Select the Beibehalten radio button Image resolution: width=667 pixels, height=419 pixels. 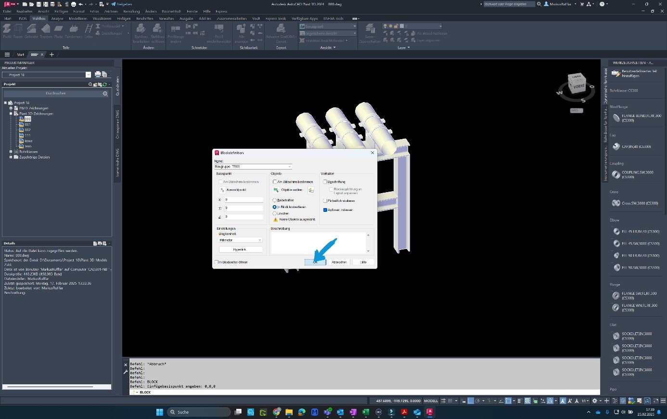coord(275,200)
